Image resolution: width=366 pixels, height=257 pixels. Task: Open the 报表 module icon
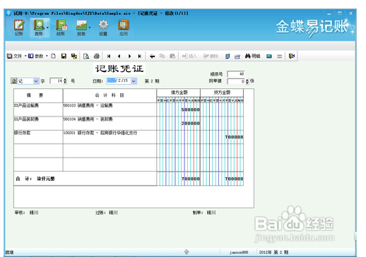pos(81,28)
